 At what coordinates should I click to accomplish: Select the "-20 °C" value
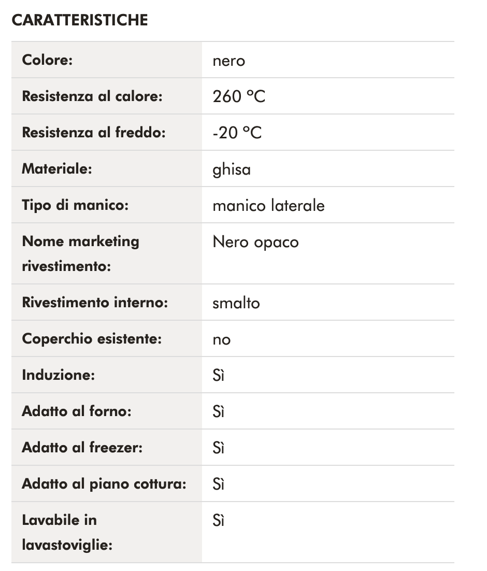click(x=237, y=133)
